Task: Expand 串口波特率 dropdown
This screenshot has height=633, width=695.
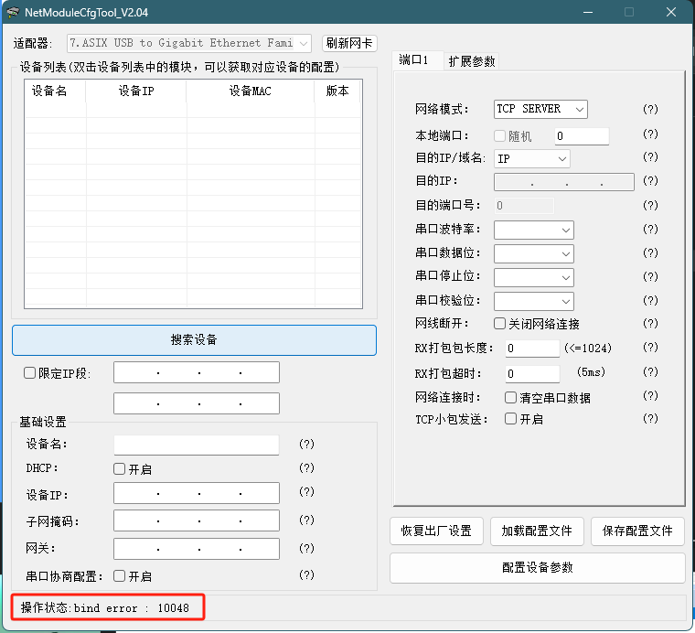Action: pyautogui.click(x=534, y=231)
